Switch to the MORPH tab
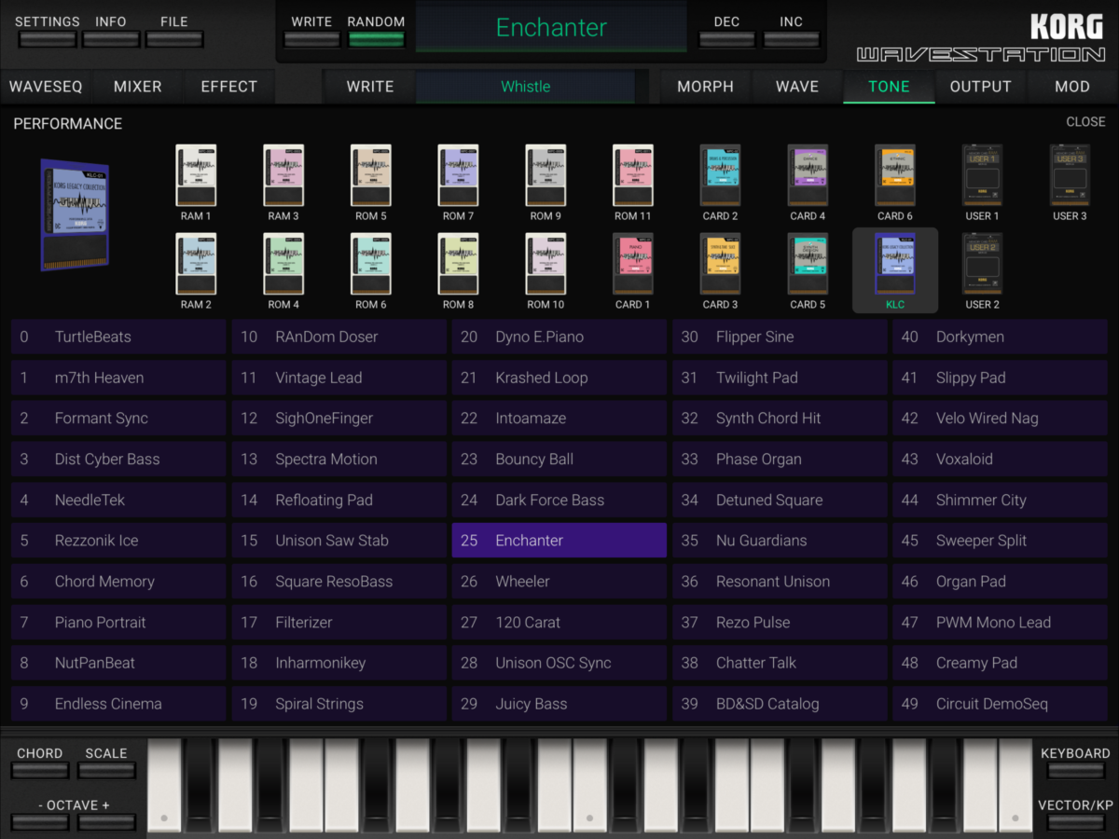 tap(705, 87)
